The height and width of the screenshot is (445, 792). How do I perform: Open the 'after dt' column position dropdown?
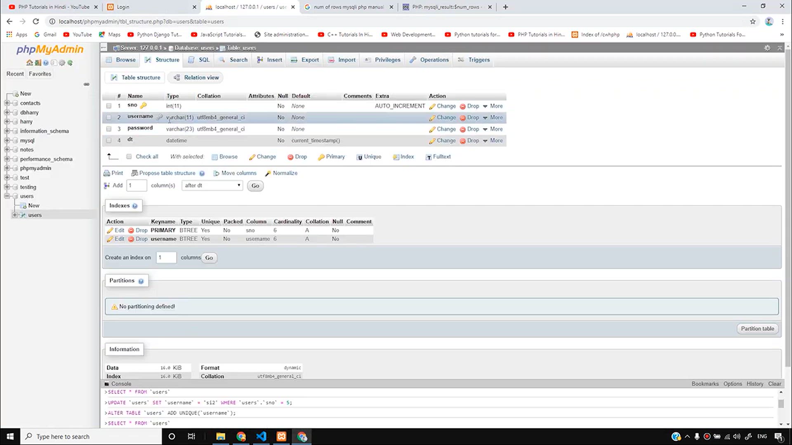pyautogui.click(x=212, y=185)
